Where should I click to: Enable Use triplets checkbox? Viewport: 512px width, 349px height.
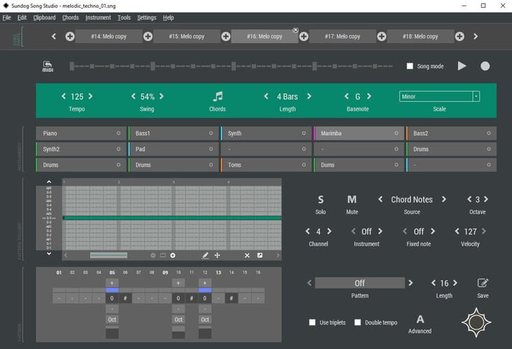pos(312,322)
